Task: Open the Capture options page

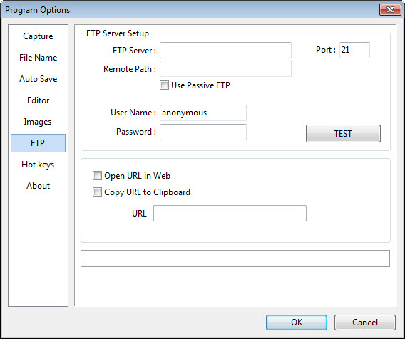Action: tap(38, 36)
